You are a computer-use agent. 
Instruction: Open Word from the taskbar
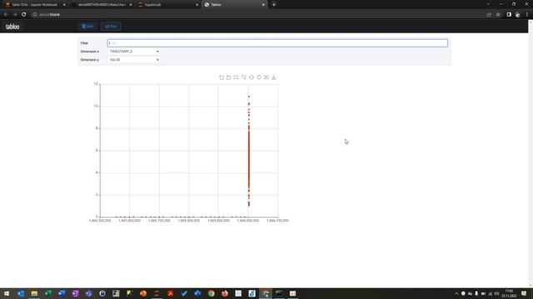pyautogui.click(x=62, y=293)
